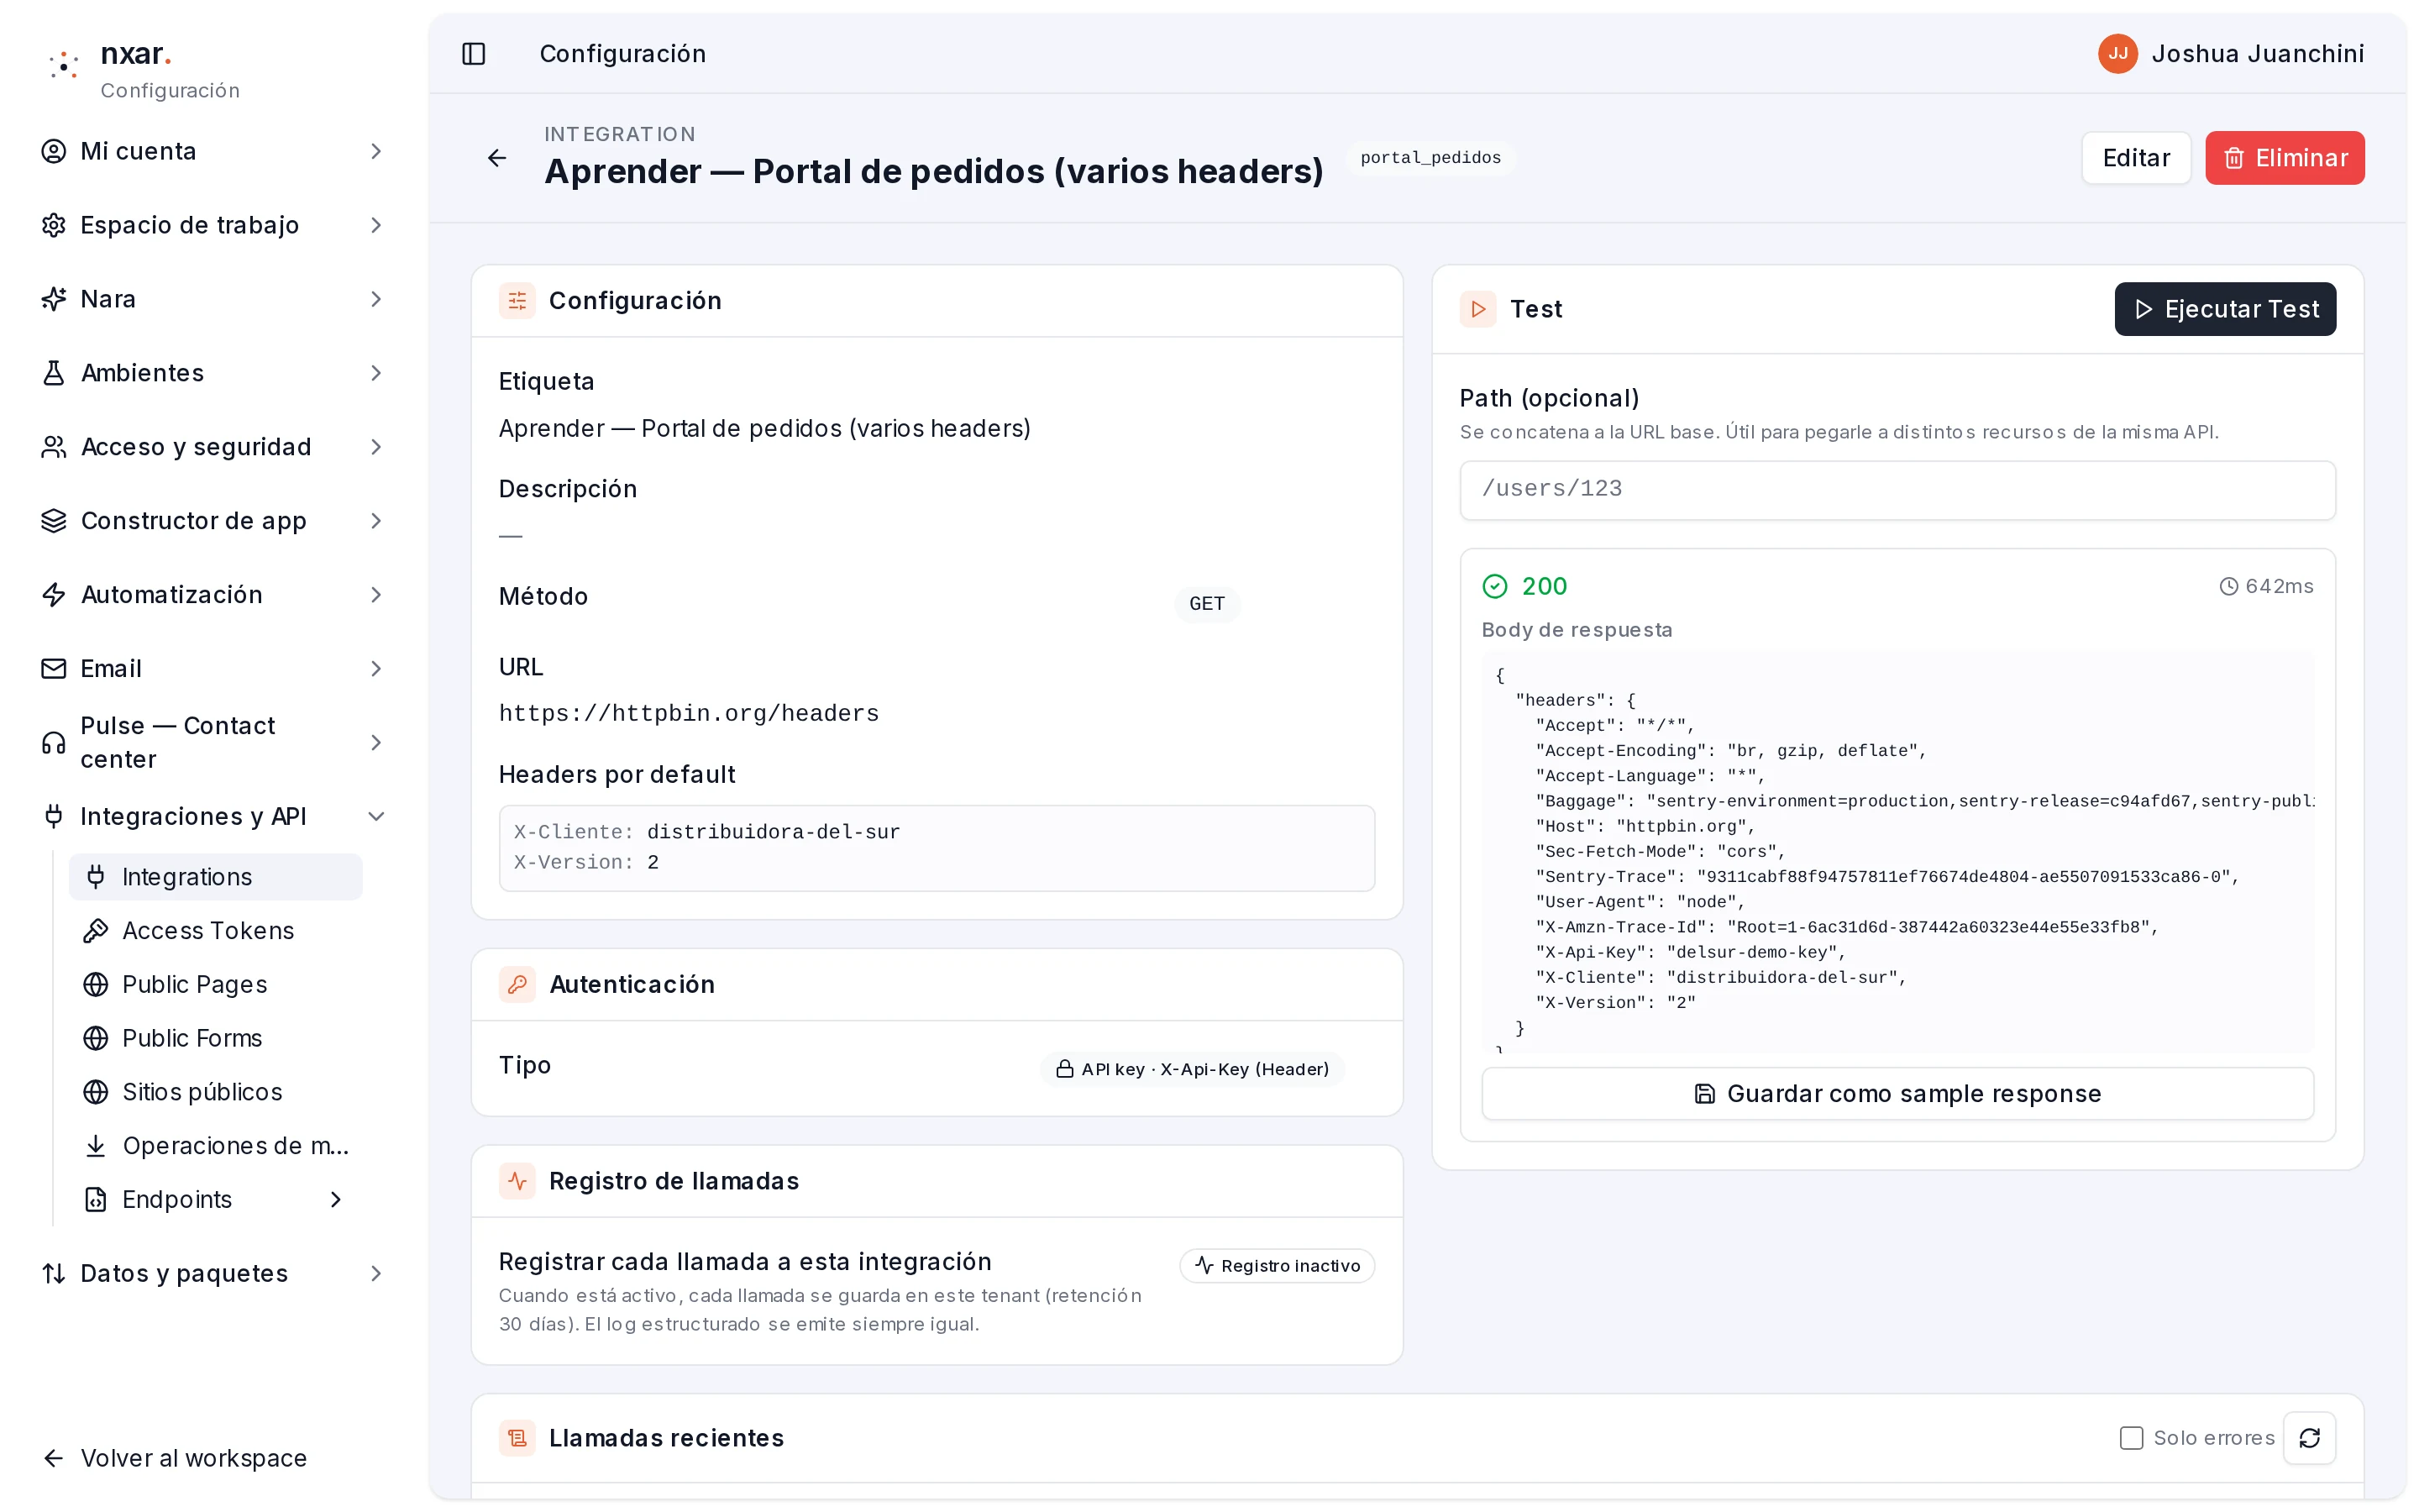Viewport: 2419px width, 1512px height.
Task: Click the red Eliminar button
Action: point(2285,158)
